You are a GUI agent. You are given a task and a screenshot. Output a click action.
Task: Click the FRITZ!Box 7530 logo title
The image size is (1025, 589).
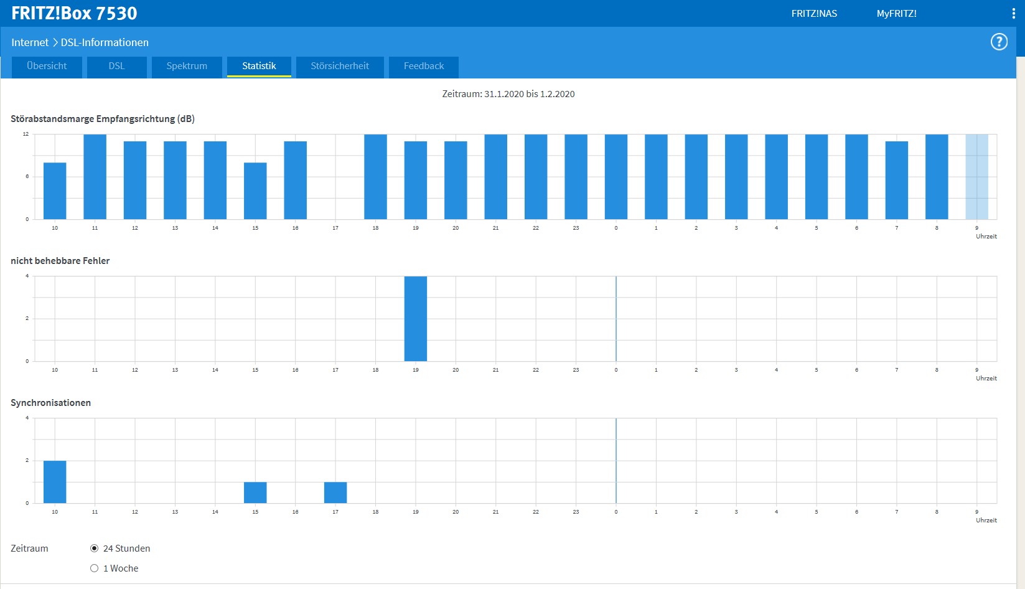[74, 13]
